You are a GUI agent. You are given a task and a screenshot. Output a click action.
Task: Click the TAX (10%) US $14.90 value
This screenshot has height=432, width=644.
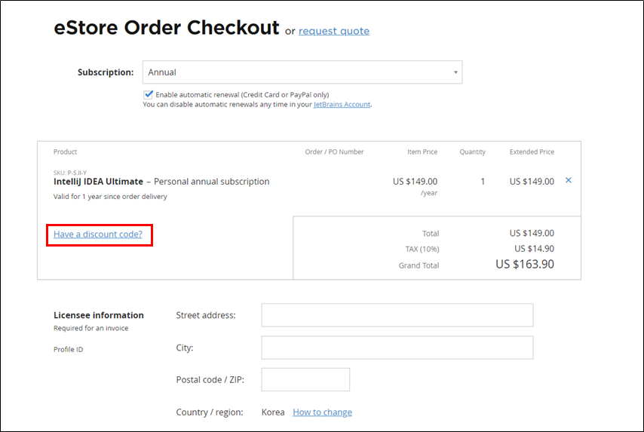click(x=534, y=249)
